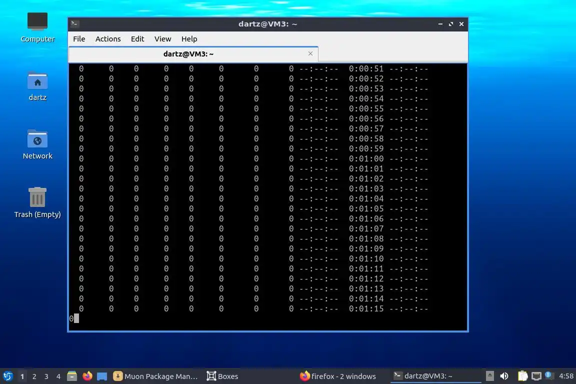Open the View menu
Image resolution: width=576 pixels, height=384 pixels.
pos(162,39)
